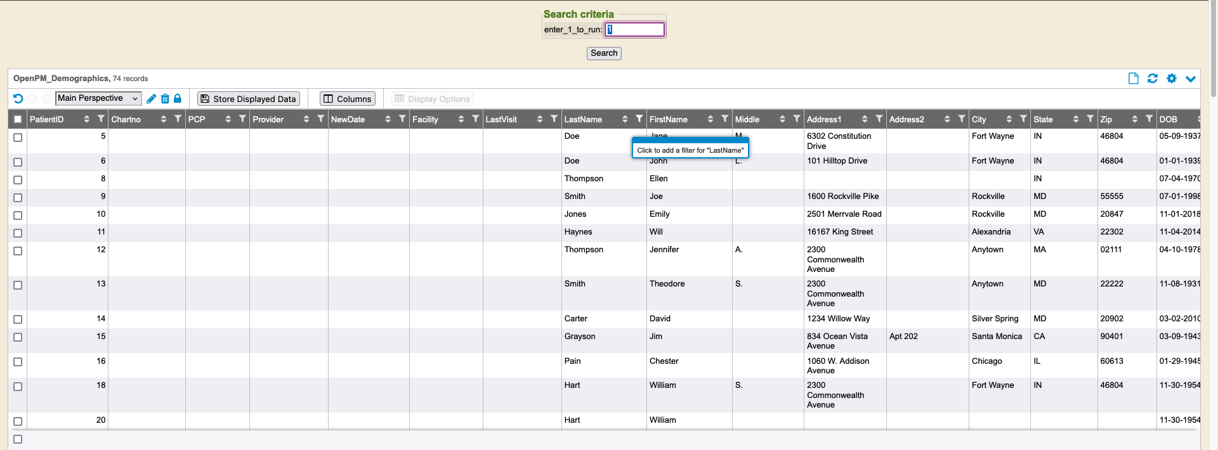This screenshot has width=1218, height=450.
Task: Toggle the select-all checkbox in header row
Action: (18, 119)
